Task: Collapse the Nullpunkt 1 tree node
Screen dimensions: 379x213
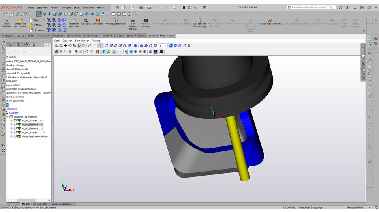Action: [7, 117]
